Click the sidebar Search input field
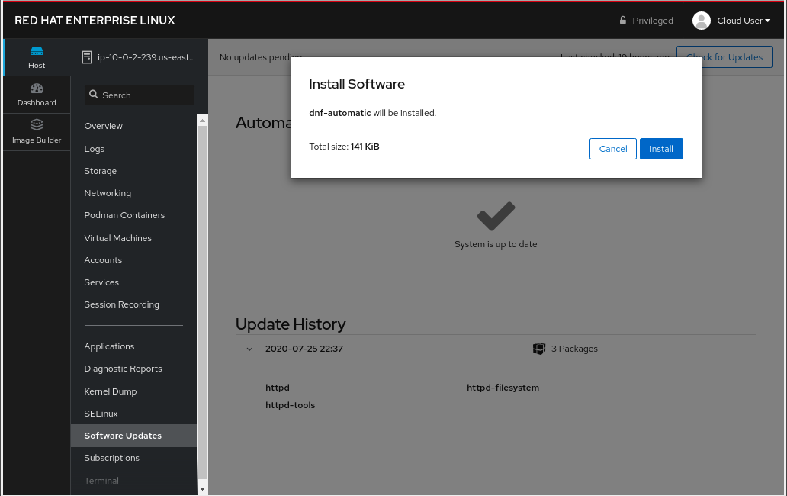787x496 pixels. point(140,95)
